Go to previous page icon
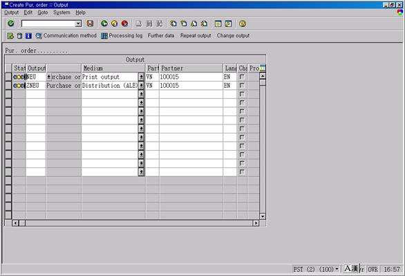 click(184, 24)
